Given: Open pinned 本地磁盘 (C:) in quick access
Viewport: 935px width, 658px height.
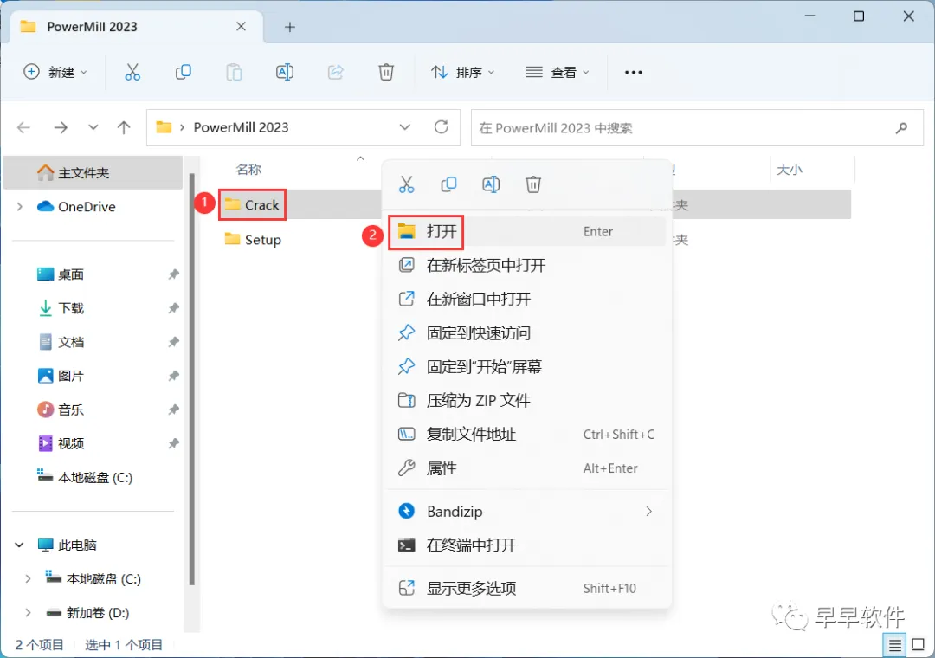Looking at the screenshot, I should click(x=84, y=477).
